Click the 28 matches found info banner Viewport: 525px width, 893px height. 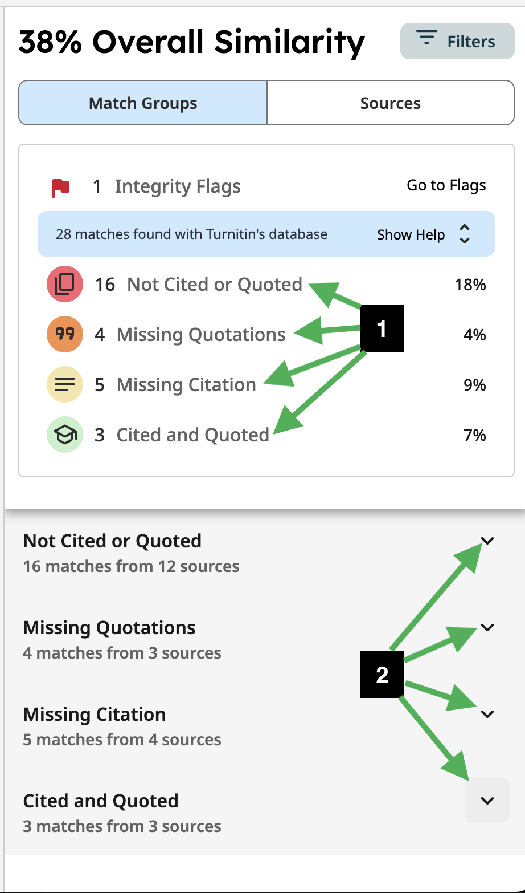(191, 234)
